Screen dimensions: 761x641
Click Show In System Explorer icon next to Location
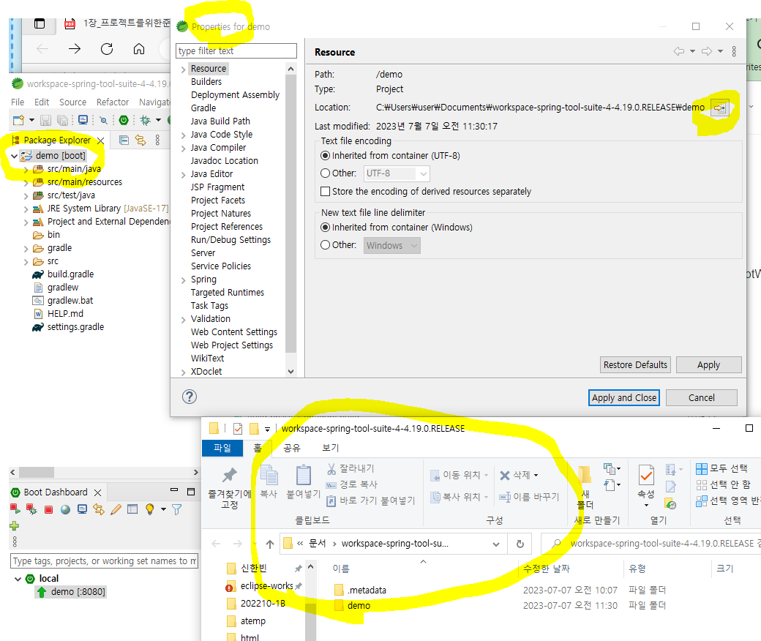point(720,108)
